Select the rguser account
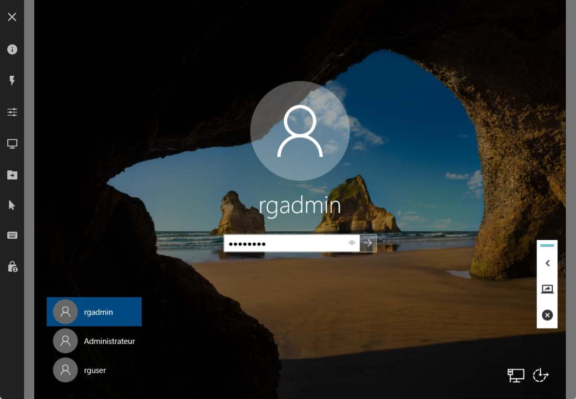 (x=94, y=370)
